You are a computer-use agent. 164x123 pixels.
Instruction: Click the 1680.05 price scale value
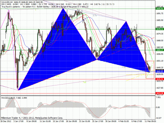[160, 27]
